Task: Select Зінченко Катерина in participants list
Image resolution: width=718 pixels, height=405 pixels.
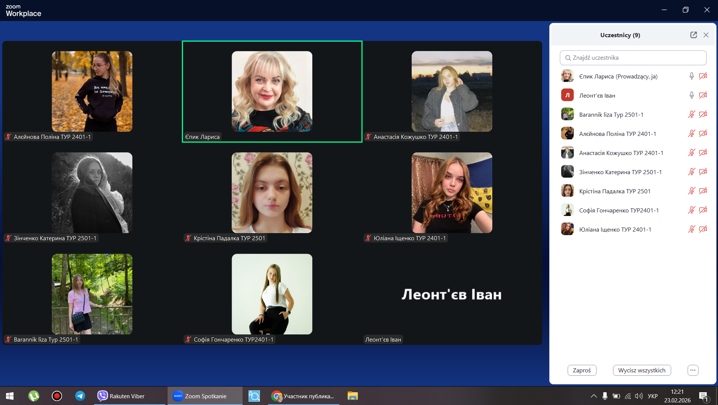Action: point(620,172)
